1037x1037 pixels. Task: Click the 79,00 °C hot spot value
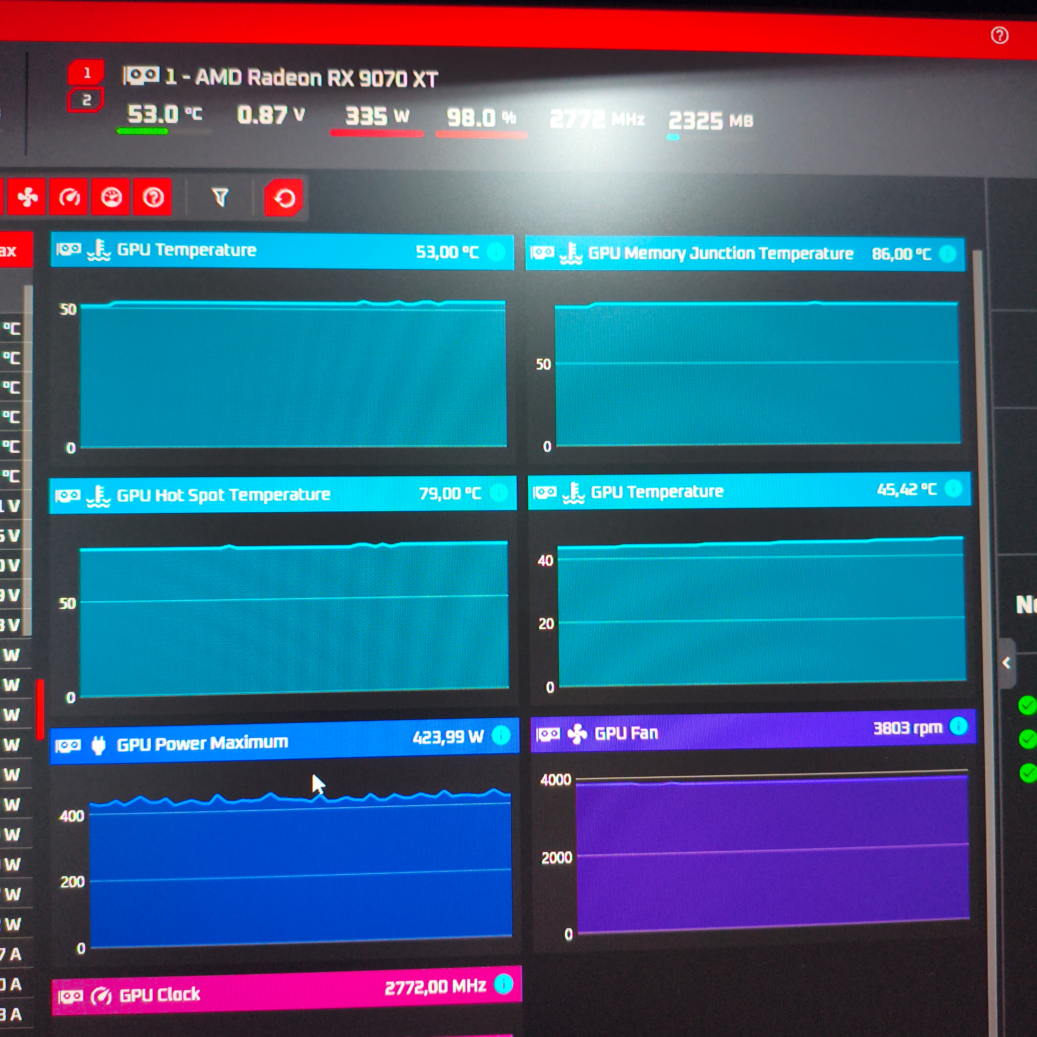(x=450, y=493)
